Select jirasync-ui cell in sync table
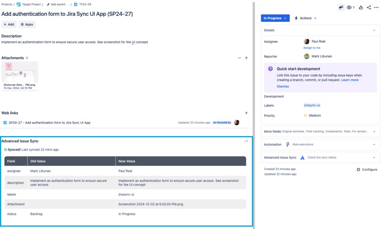The height and width of the screenshot is (229, 383). click(x=181, y=195)
